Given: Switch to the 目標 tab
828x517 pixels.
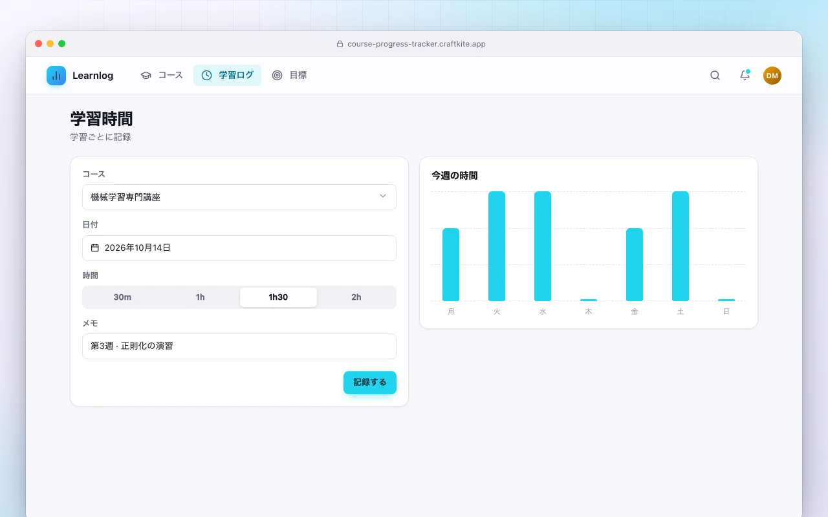Looking at the screenshot, I should point(289,76).
